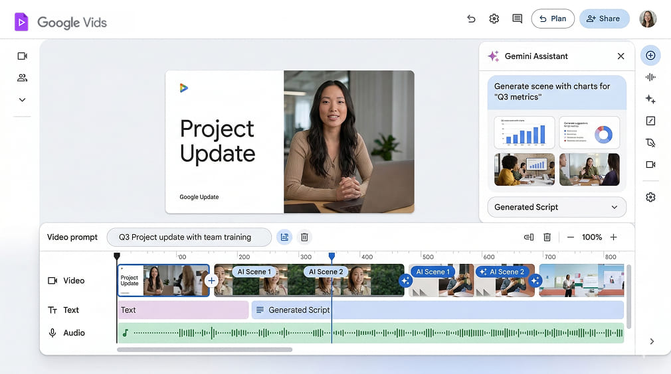Click the Share button
671x374 pixels.
pos(604,19)
